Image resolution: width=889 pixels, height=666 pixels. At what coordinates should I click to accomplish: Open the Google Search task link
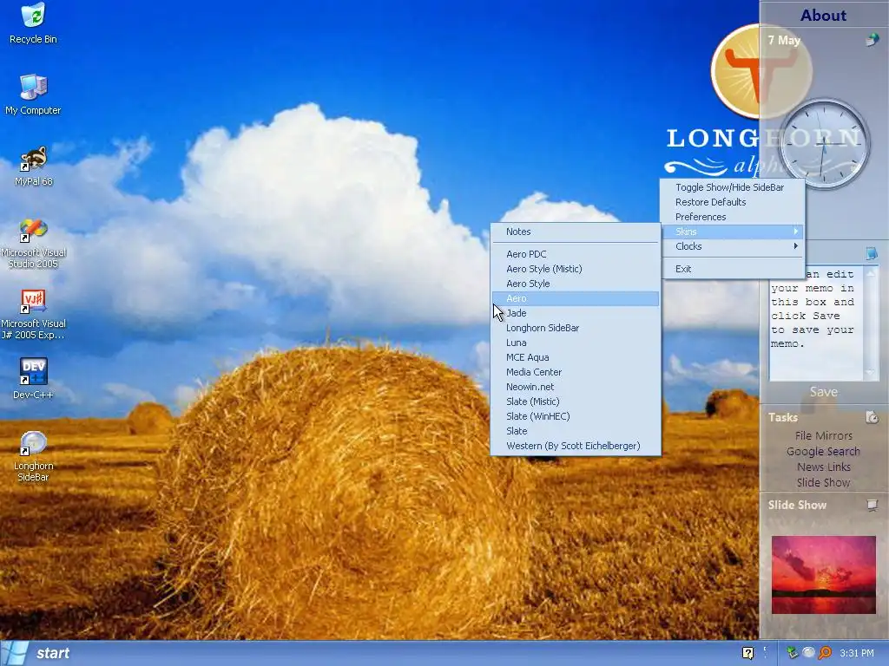tap(823, 451)
